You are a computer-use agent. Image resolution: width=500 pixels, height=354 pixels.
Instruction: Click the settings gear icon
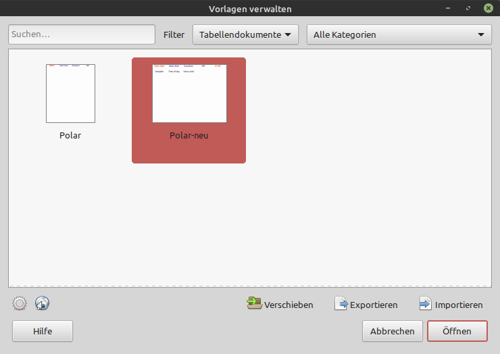[20, 303]
